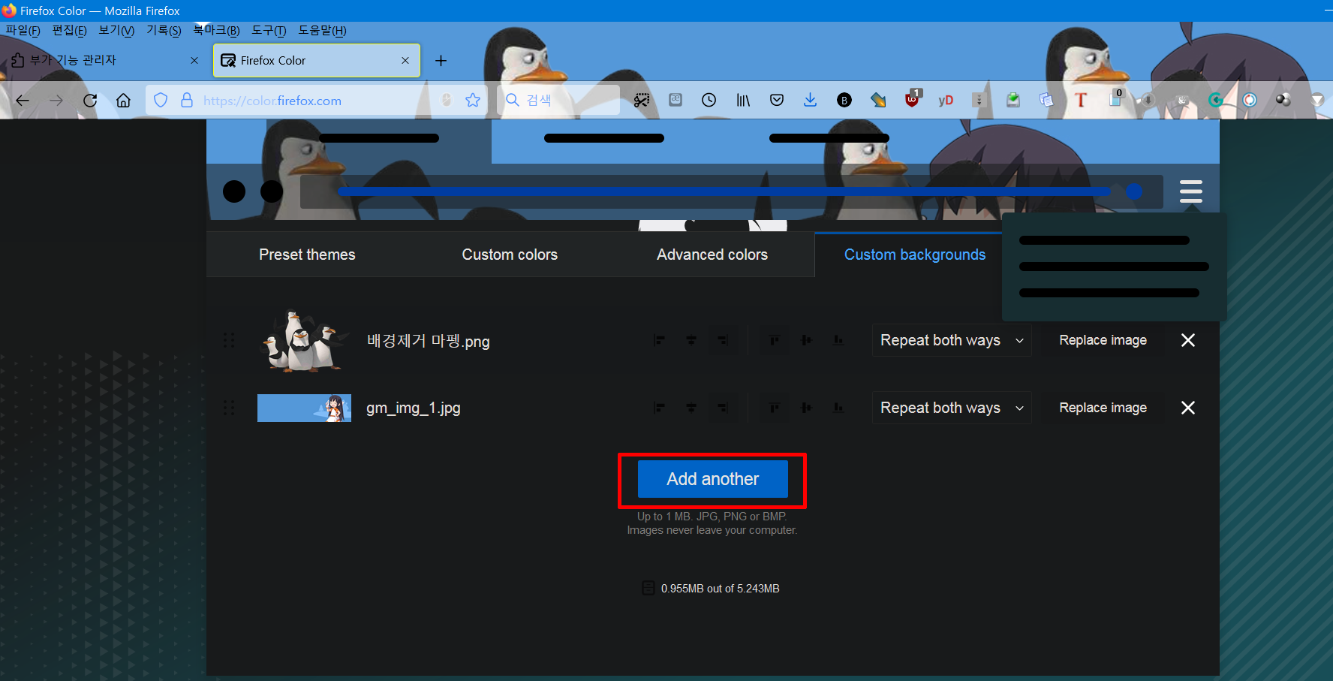Click the black circle B extension icon
Viewport: 1333px width, 681px height.
pyautogui.click(x=844, y=101)
